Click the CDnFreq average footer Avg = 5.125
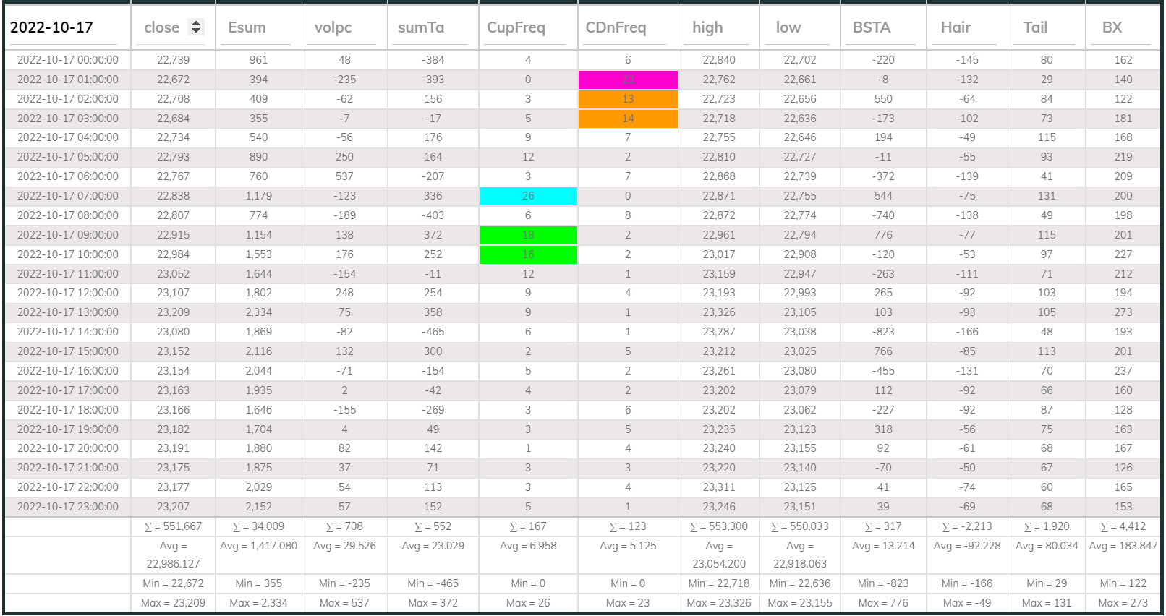 [x=628, y=546]
